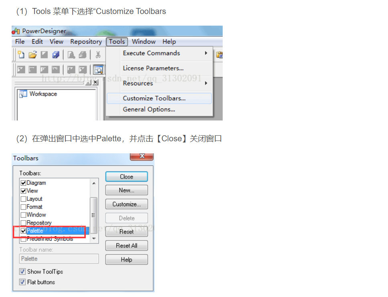Click the Workspace tree icon

click(23, 94)
